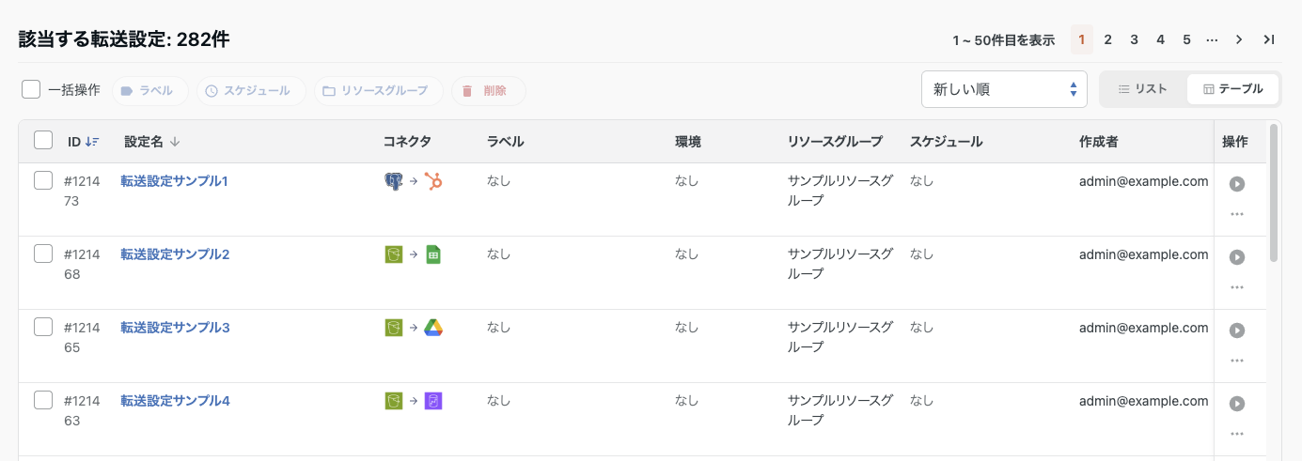The image size is (1302, 461).
Task: Go to page 3 of results
Action: [1135, 39]
